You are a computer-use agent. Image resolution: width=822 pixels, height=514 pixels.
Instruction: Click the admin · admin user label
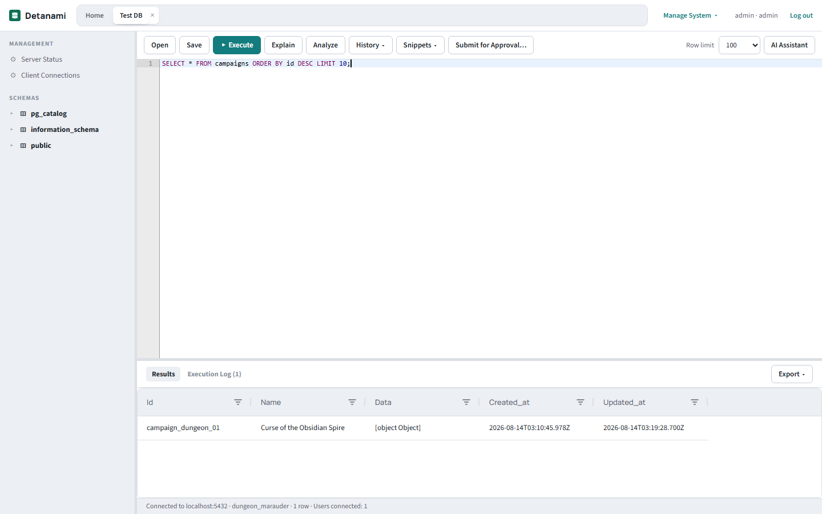[x=756, y=15]
